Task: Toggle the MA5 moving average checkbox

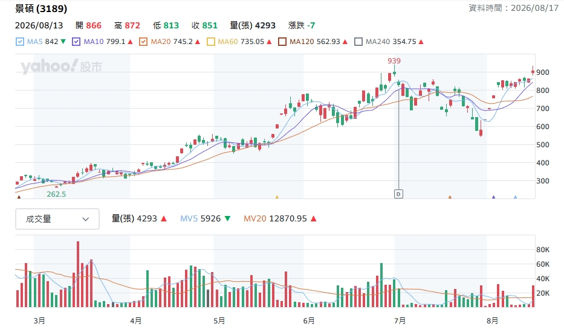Action: [x=20, y=42]
